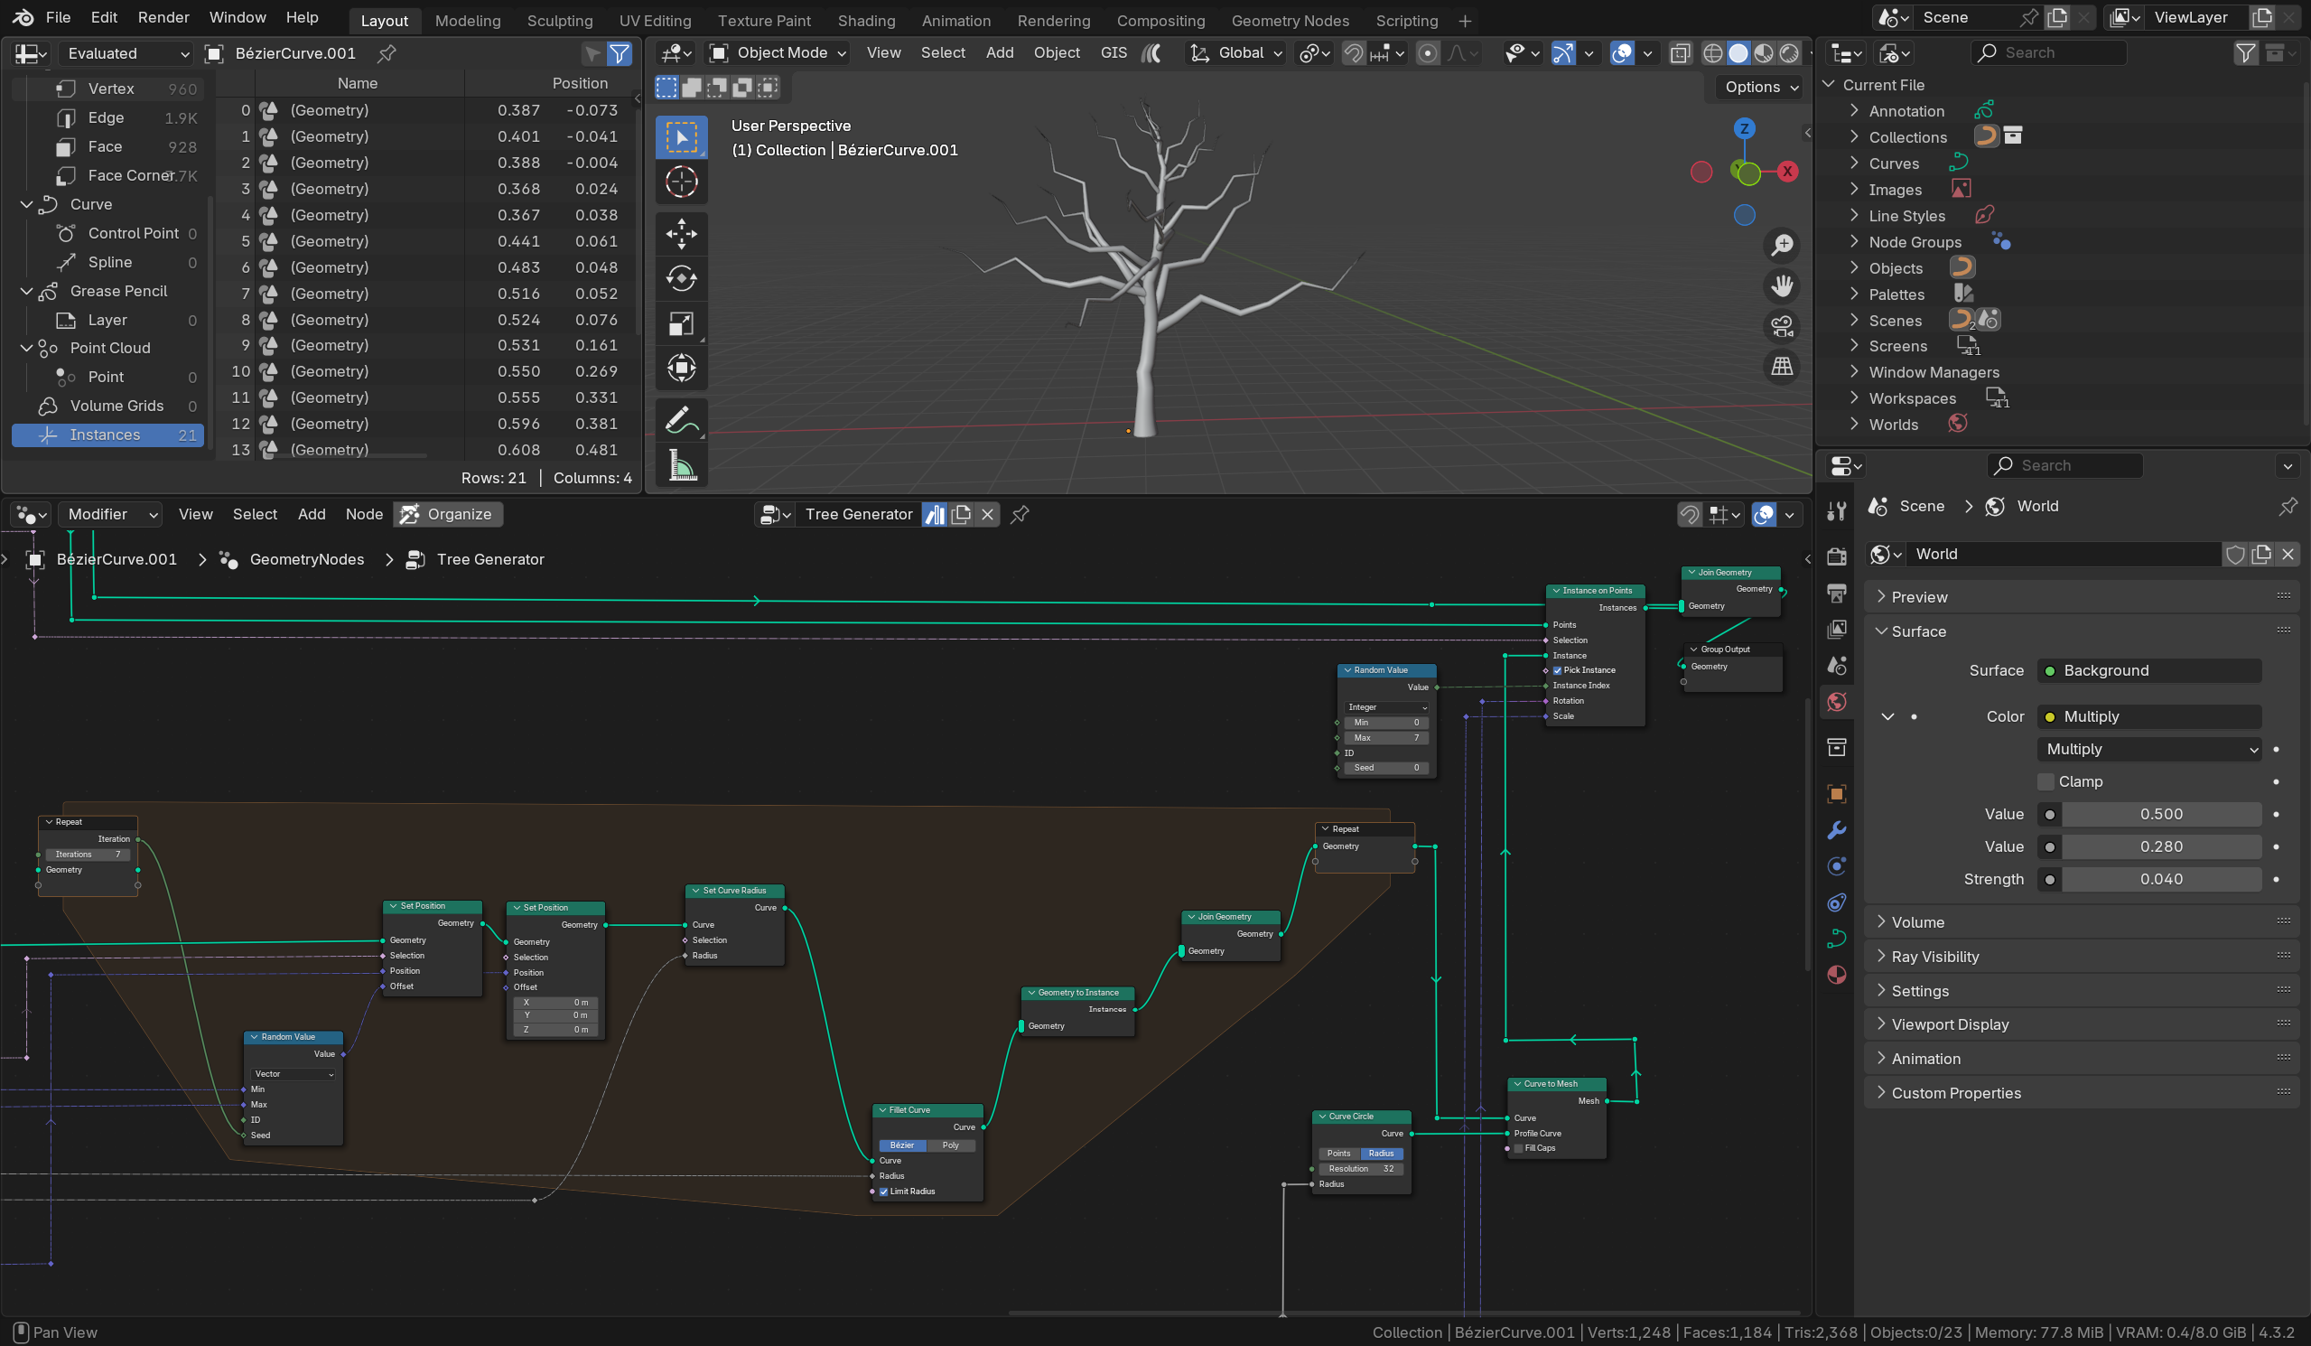Select the Instances row in spreadsheet
Image resolution: width=2311 pixels, height=1346 pixels.
click(x=108, y=435)
